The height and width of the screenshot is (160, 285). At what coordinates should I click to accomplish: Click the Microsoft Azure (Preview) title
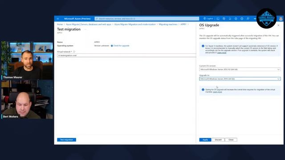point(77,19)
